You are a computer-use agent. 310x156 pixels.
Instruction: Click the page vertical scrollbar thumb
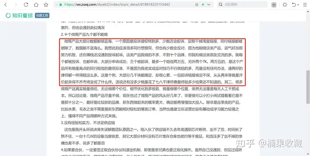pos(307,87)
